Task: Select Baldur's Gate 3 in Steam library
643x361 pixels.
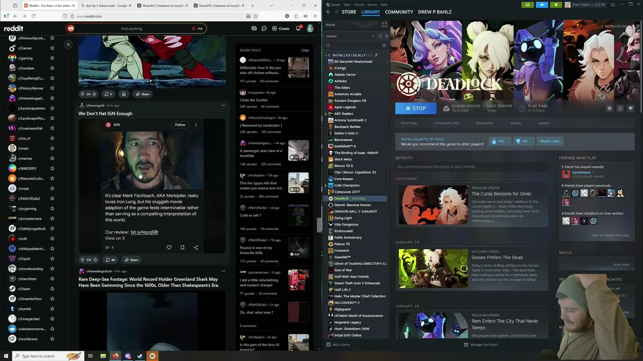Action: pos(346,133)
